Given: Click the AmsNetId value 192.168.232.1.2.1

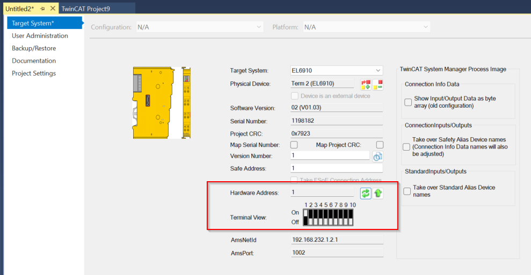Looking at the screenshot, I should click(x=337, y=240).
